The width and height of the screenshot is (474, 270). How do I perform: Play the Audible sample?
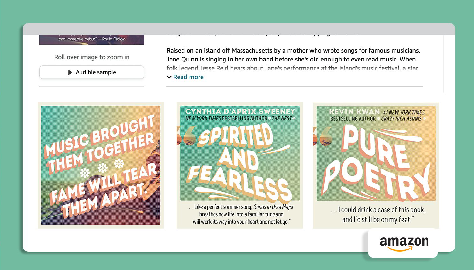[x=92, y=72]
